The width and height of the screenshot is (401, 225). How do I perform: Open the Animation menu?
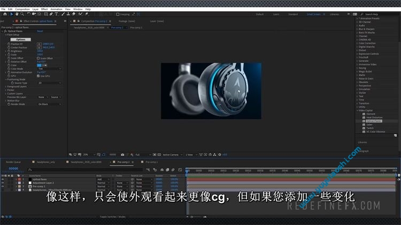point(56,9)
